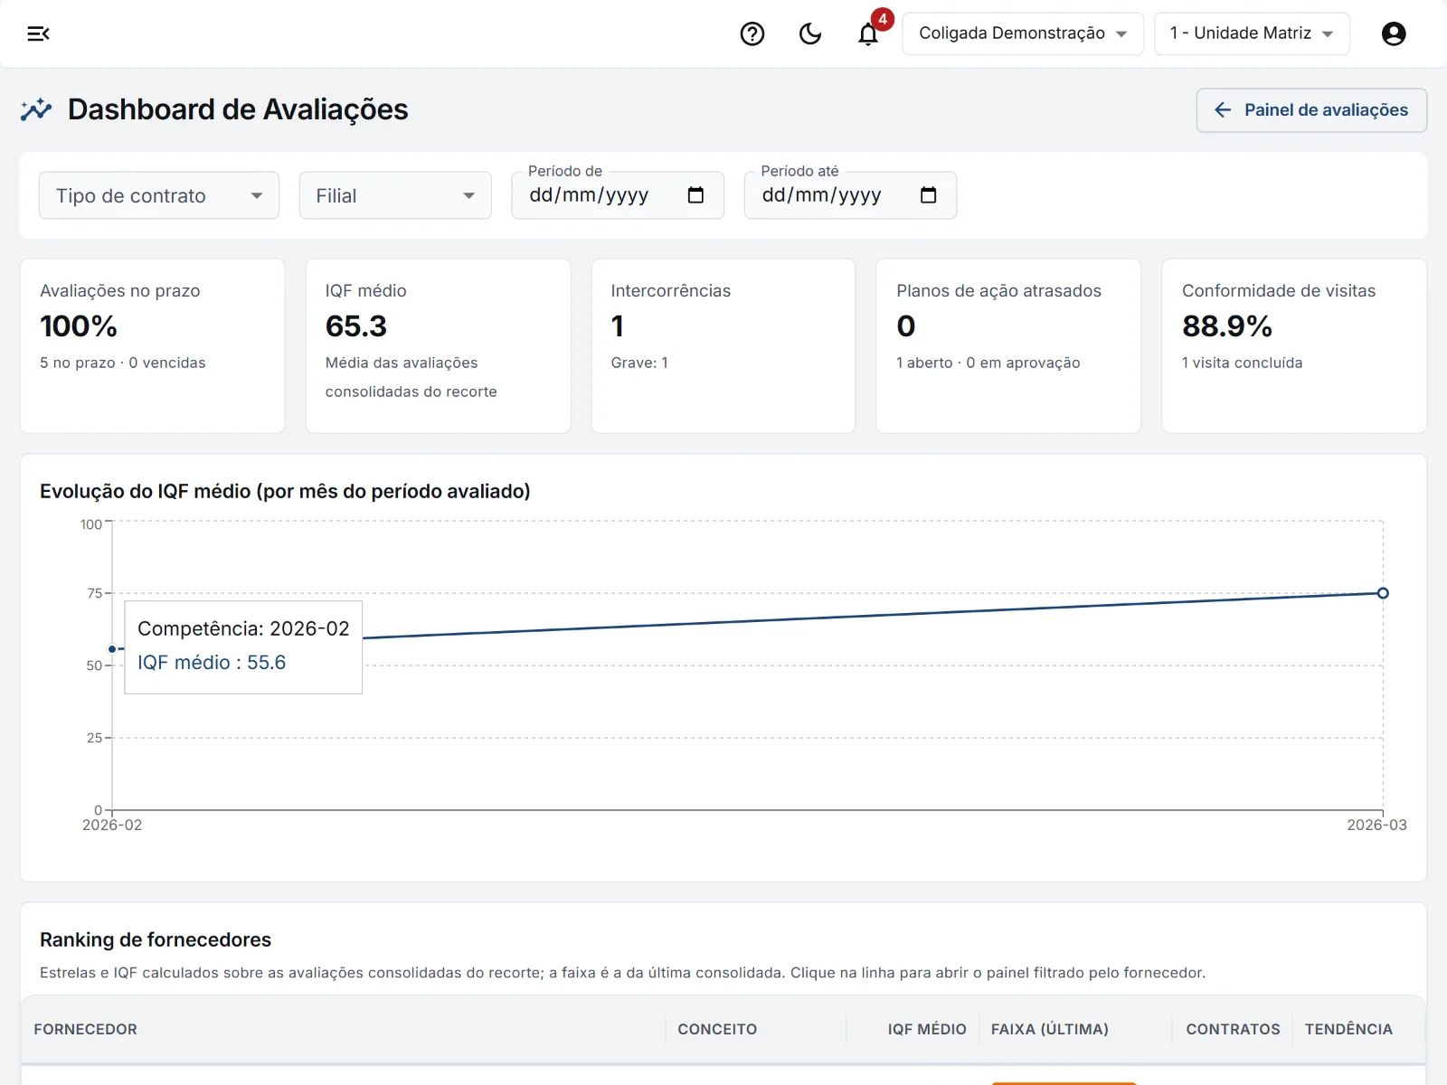
Task: Sort by FORNECEDOR column header
Action: click(86, 1029)
